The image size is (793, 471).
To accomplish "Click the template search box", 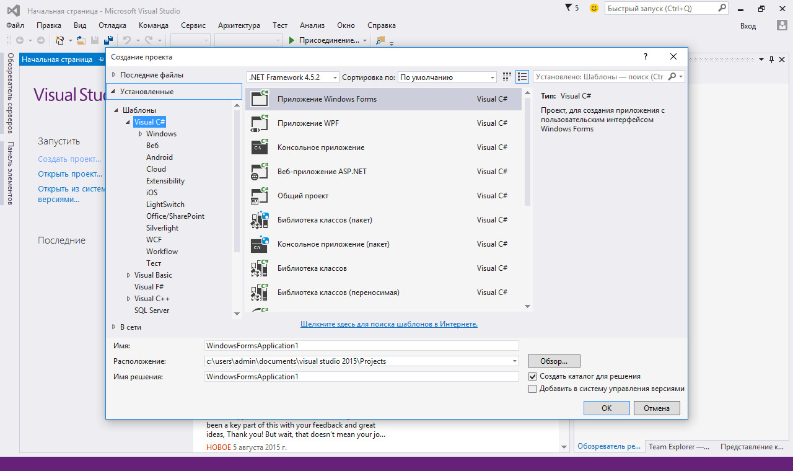I will tap(609, 77).
